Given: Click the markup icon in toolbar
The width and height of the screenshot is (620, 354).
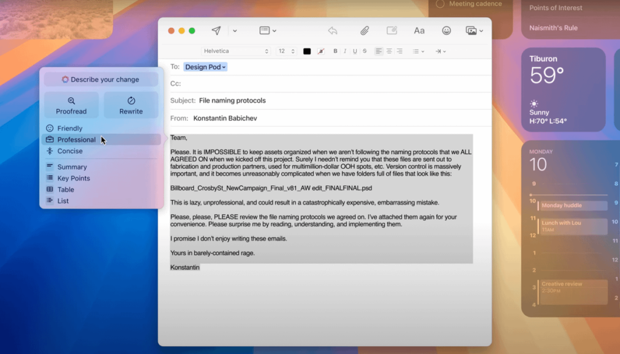Looking at the screenshot, I should [392, 31].
